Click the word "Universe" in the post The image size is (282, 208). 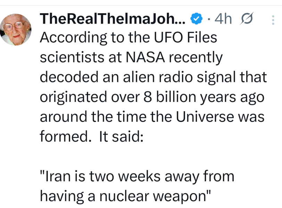[205, 116]
